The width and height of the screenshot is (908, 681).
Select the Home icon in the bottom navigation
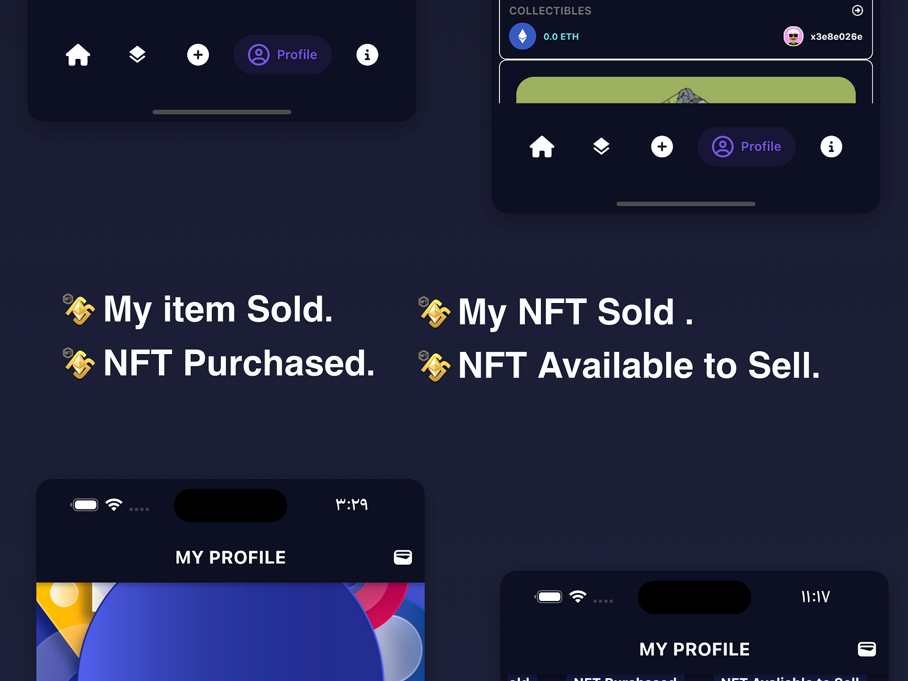pos(78,54)
